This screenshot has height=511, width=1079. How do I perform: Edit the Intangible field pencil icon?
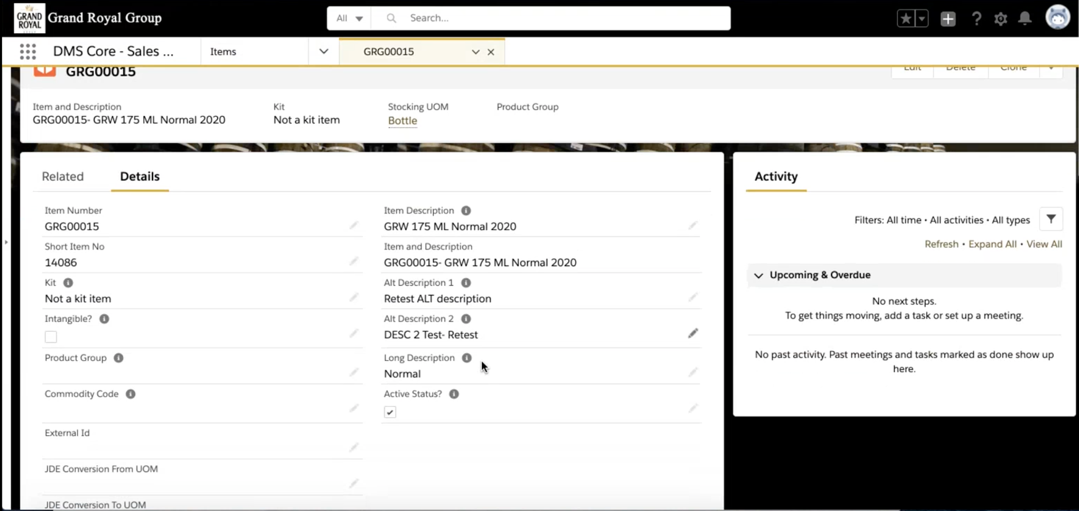(354, 333)
